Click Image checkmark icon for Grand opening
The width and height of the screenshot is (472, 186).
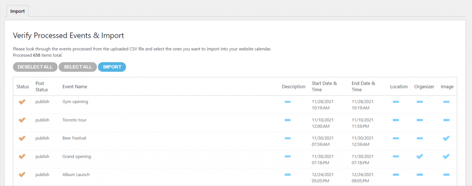[446, 157]
